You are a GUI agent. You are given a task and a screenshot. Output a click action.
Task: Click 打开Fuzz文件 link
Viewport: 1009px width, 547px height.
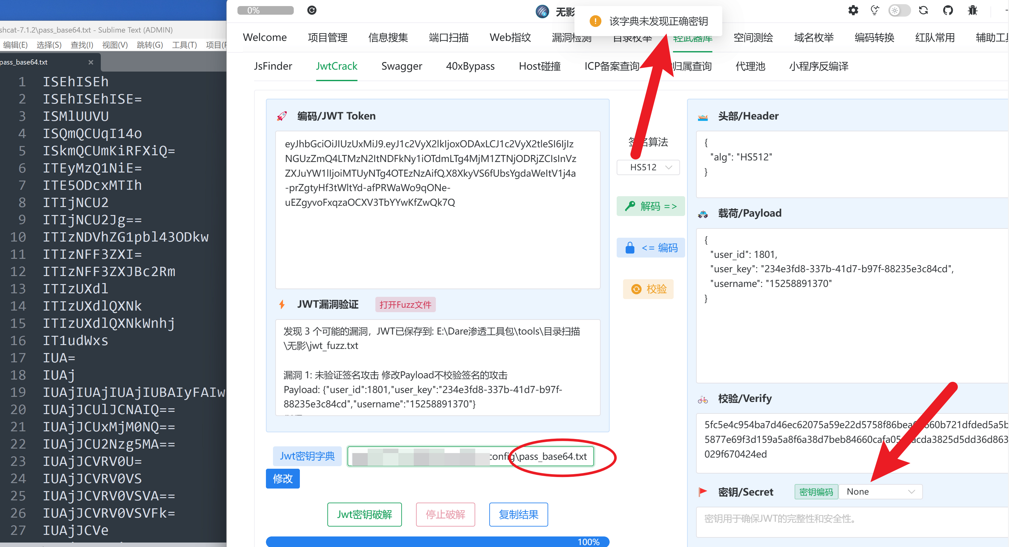[x=405, y=304]
